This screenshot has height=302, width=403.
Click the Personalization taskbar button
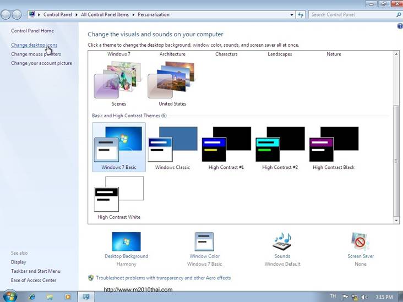[86, 297]
